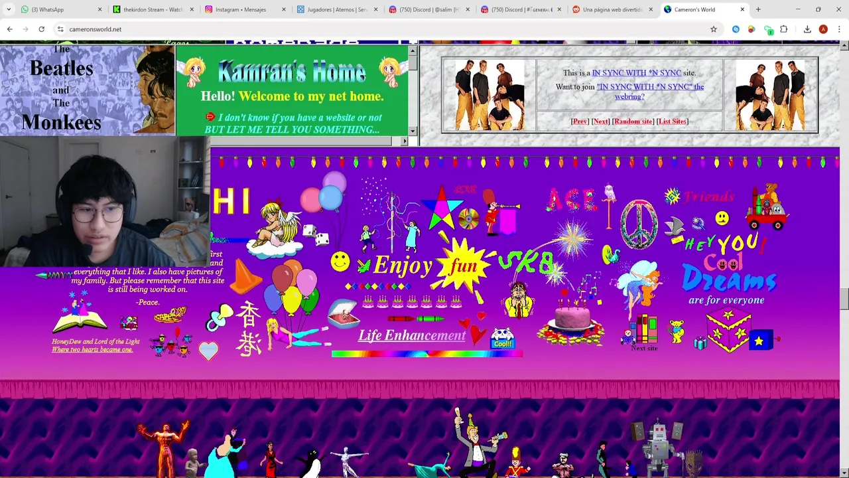Screen dimensions: 849x478
Task: Click the baby pacifier graphic
Action: pyautogui.click(x=220, y=318)
